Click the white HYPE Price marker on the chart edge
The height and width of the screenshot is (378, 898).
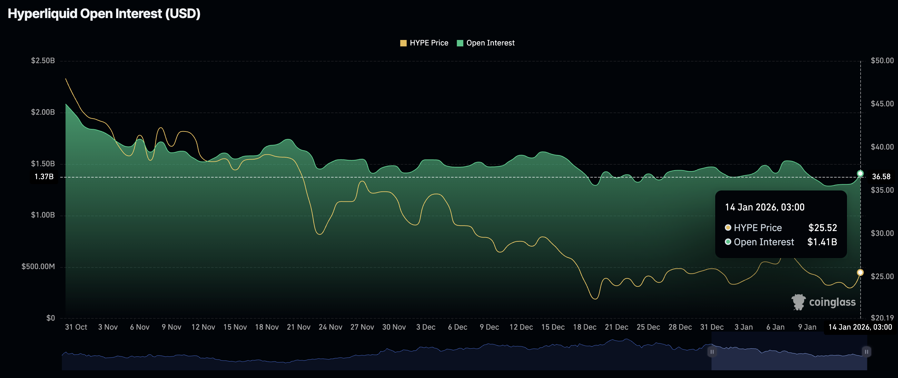pyautogui.click(x=860, y=272)
